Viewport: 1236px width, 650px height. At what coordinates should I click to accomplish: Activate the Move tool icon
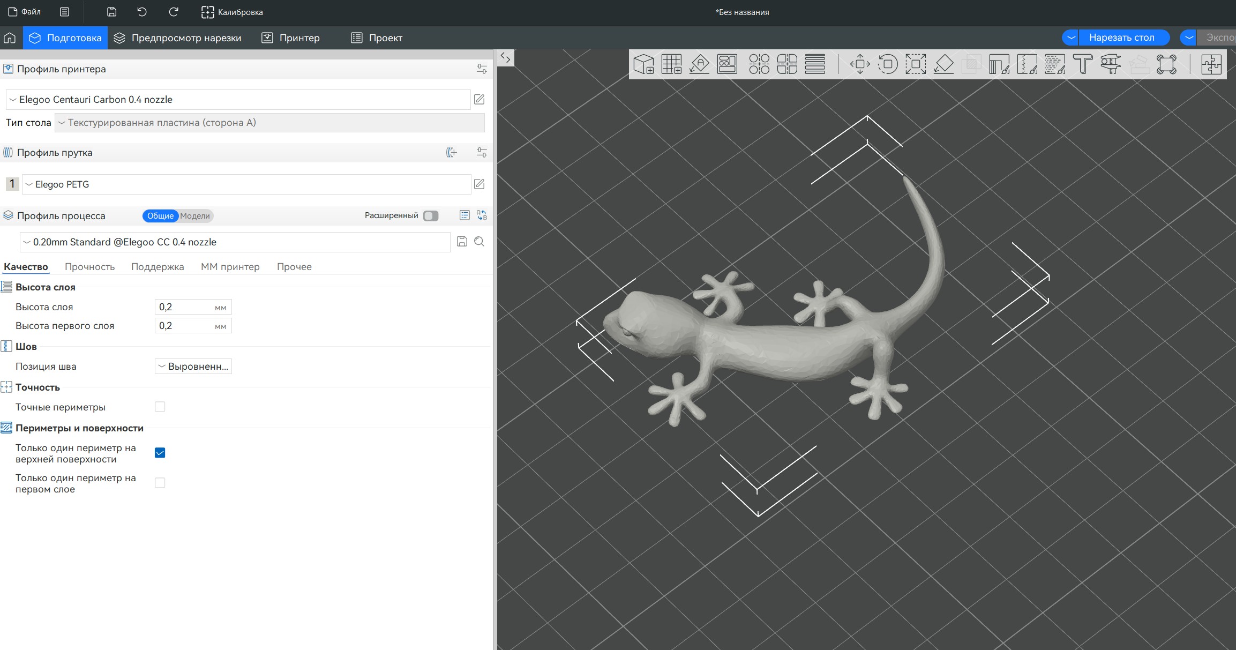click(x=860, y=64)
